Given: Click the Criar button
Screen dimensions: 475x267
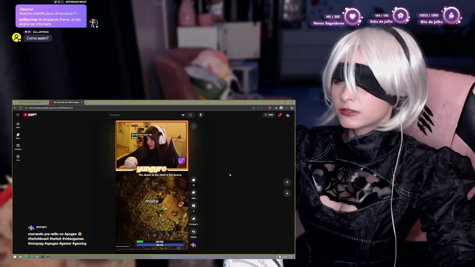Looking at the screenshot, I should (x=269, y=115).
